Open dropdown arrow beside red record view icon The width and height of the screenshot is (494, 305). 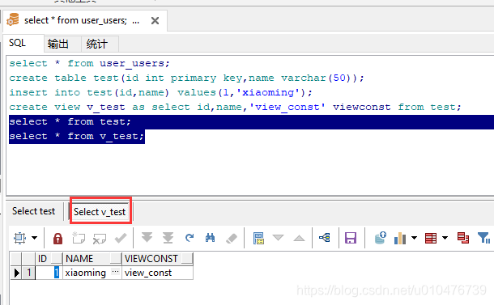point(445,238)
